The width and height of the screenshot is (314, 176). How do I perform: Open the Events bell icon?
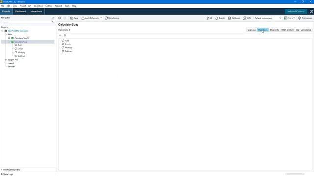point(220,18)
